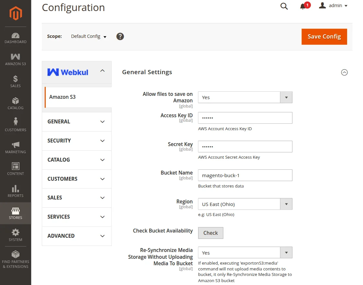Expand the SECURITY configuration section
This screenshot has height=285, width=363.
pyautogui.click(x=76, y=141)
